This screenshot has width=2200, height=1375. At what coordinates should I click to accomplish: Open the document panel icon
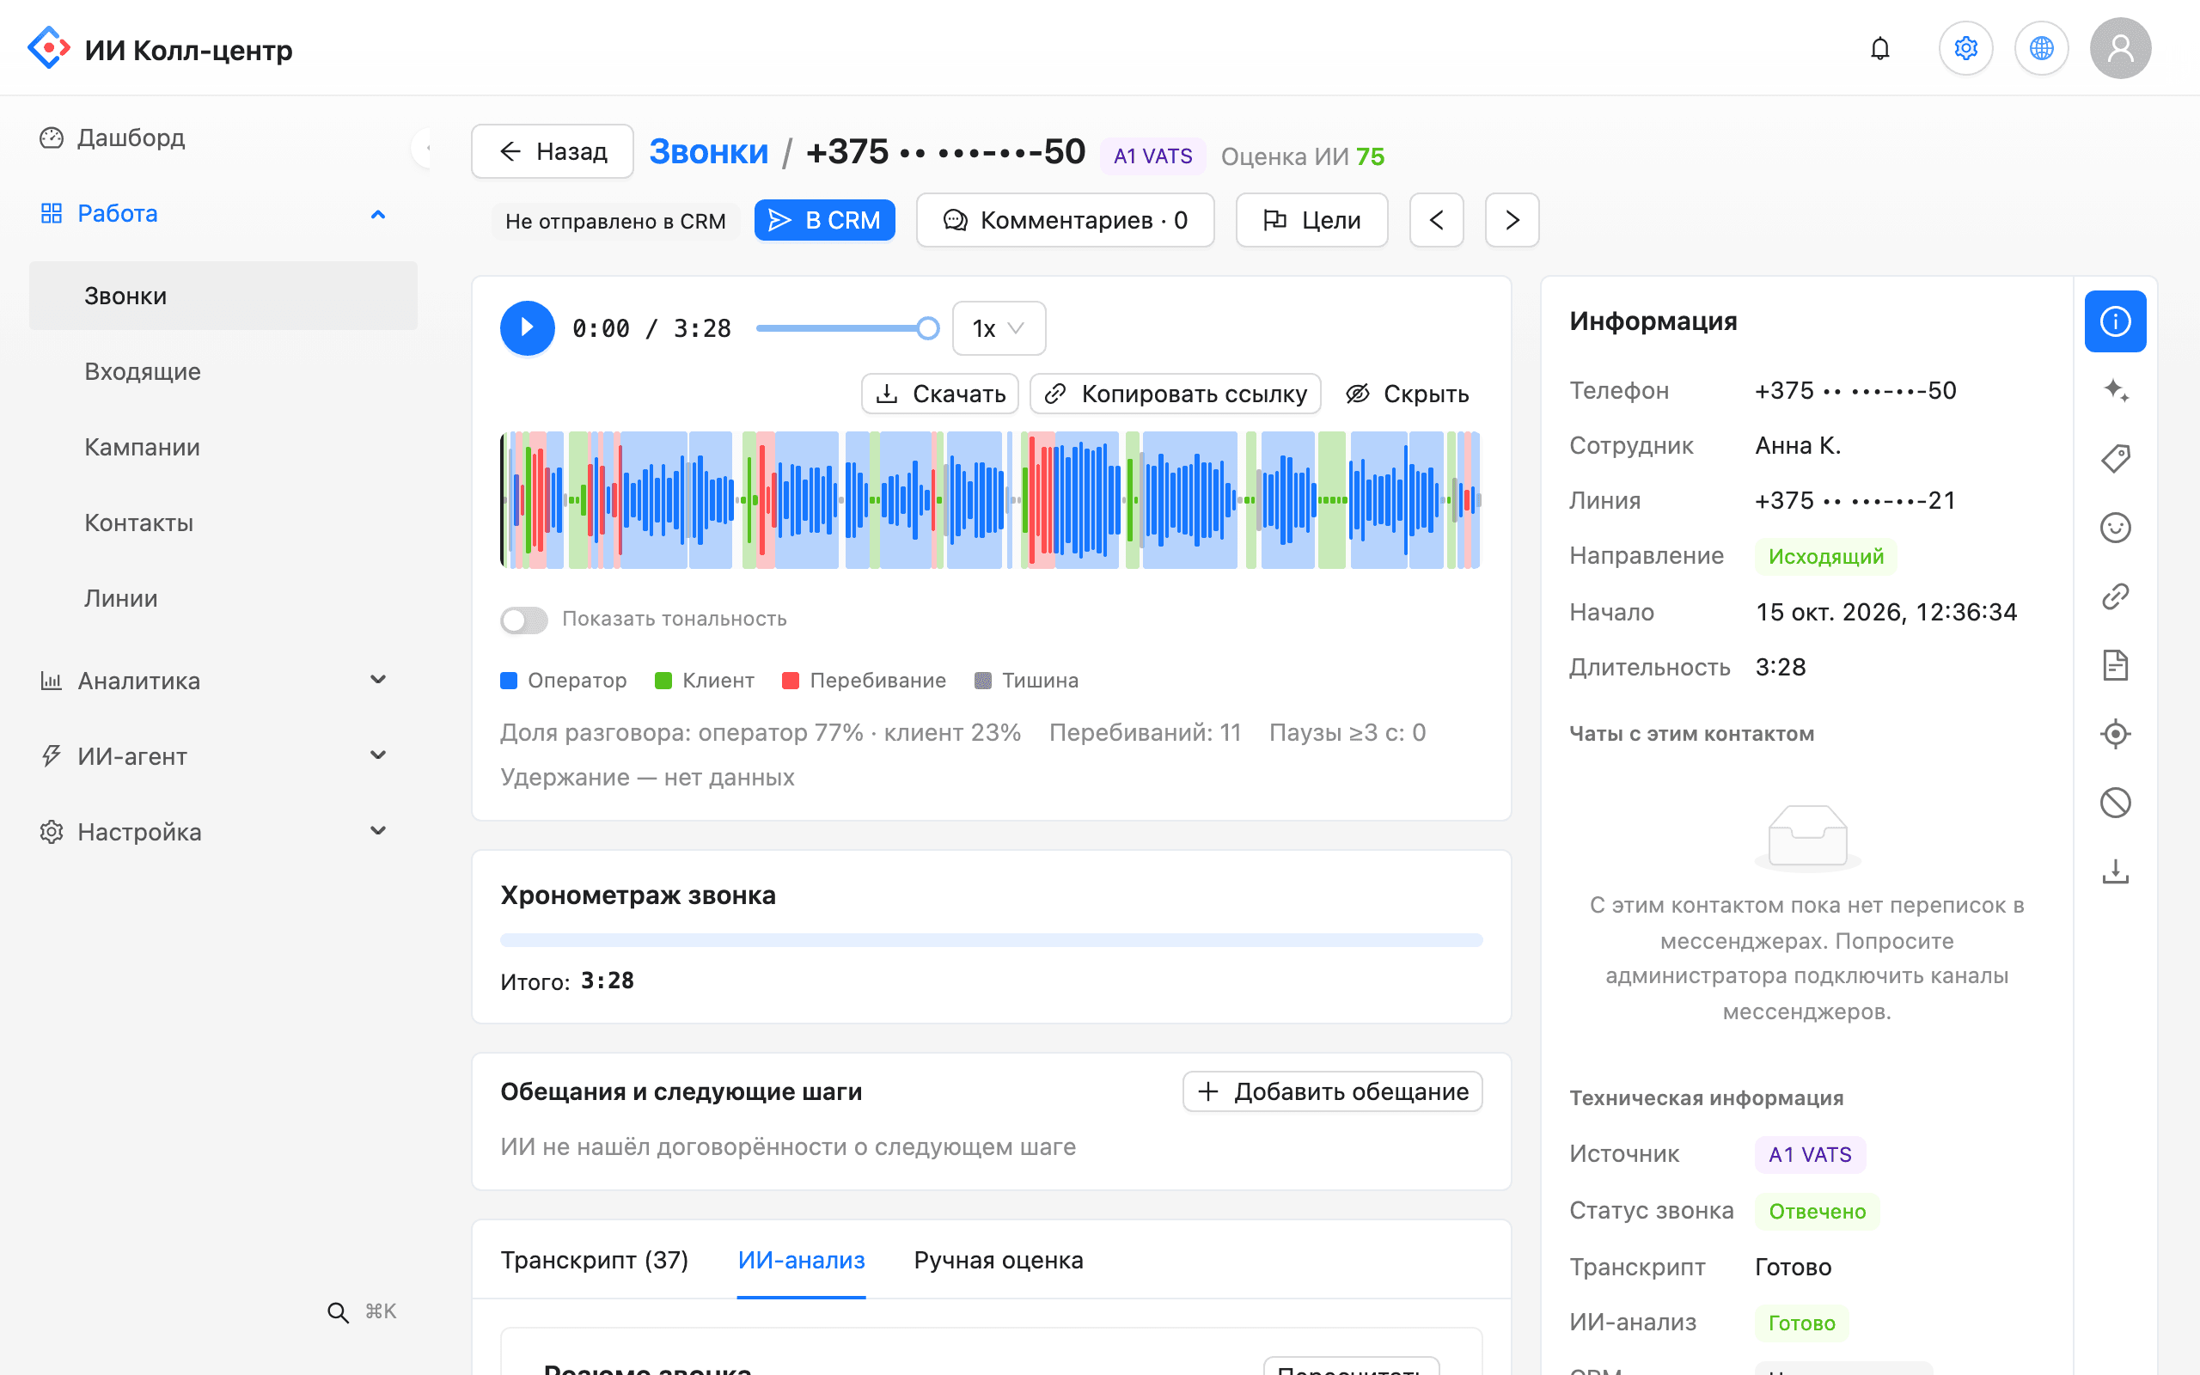2115,665
